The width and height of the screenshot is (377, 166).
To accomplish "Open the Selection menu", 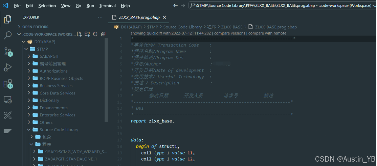I will pyautogui.click(x=47, y=6).
